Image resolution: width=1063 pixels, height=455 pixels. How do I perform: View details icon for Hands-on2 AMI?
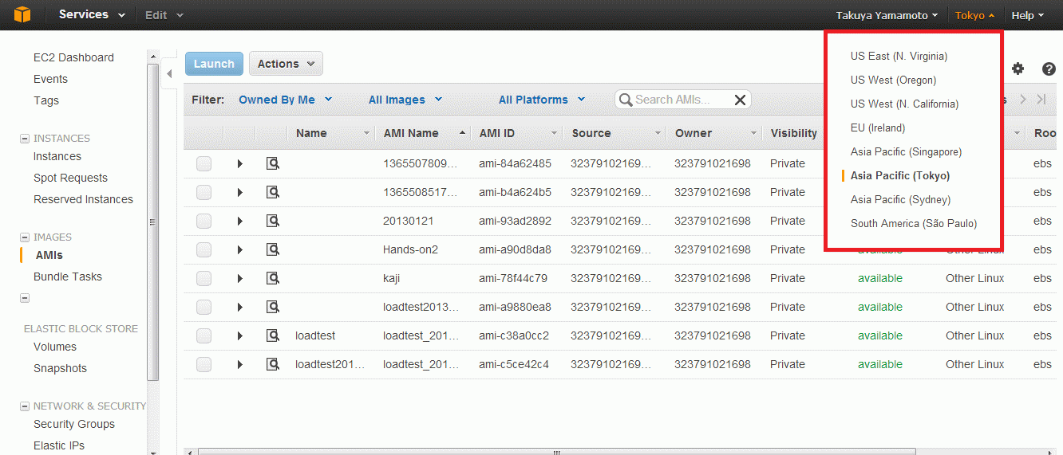click(x=273, y=249)
